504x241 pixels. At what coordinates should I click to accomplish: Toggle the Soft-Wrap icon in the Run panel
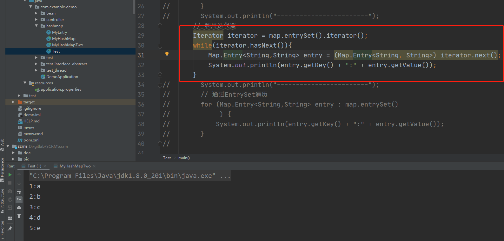pyautogui.click(x=19, y=192)
